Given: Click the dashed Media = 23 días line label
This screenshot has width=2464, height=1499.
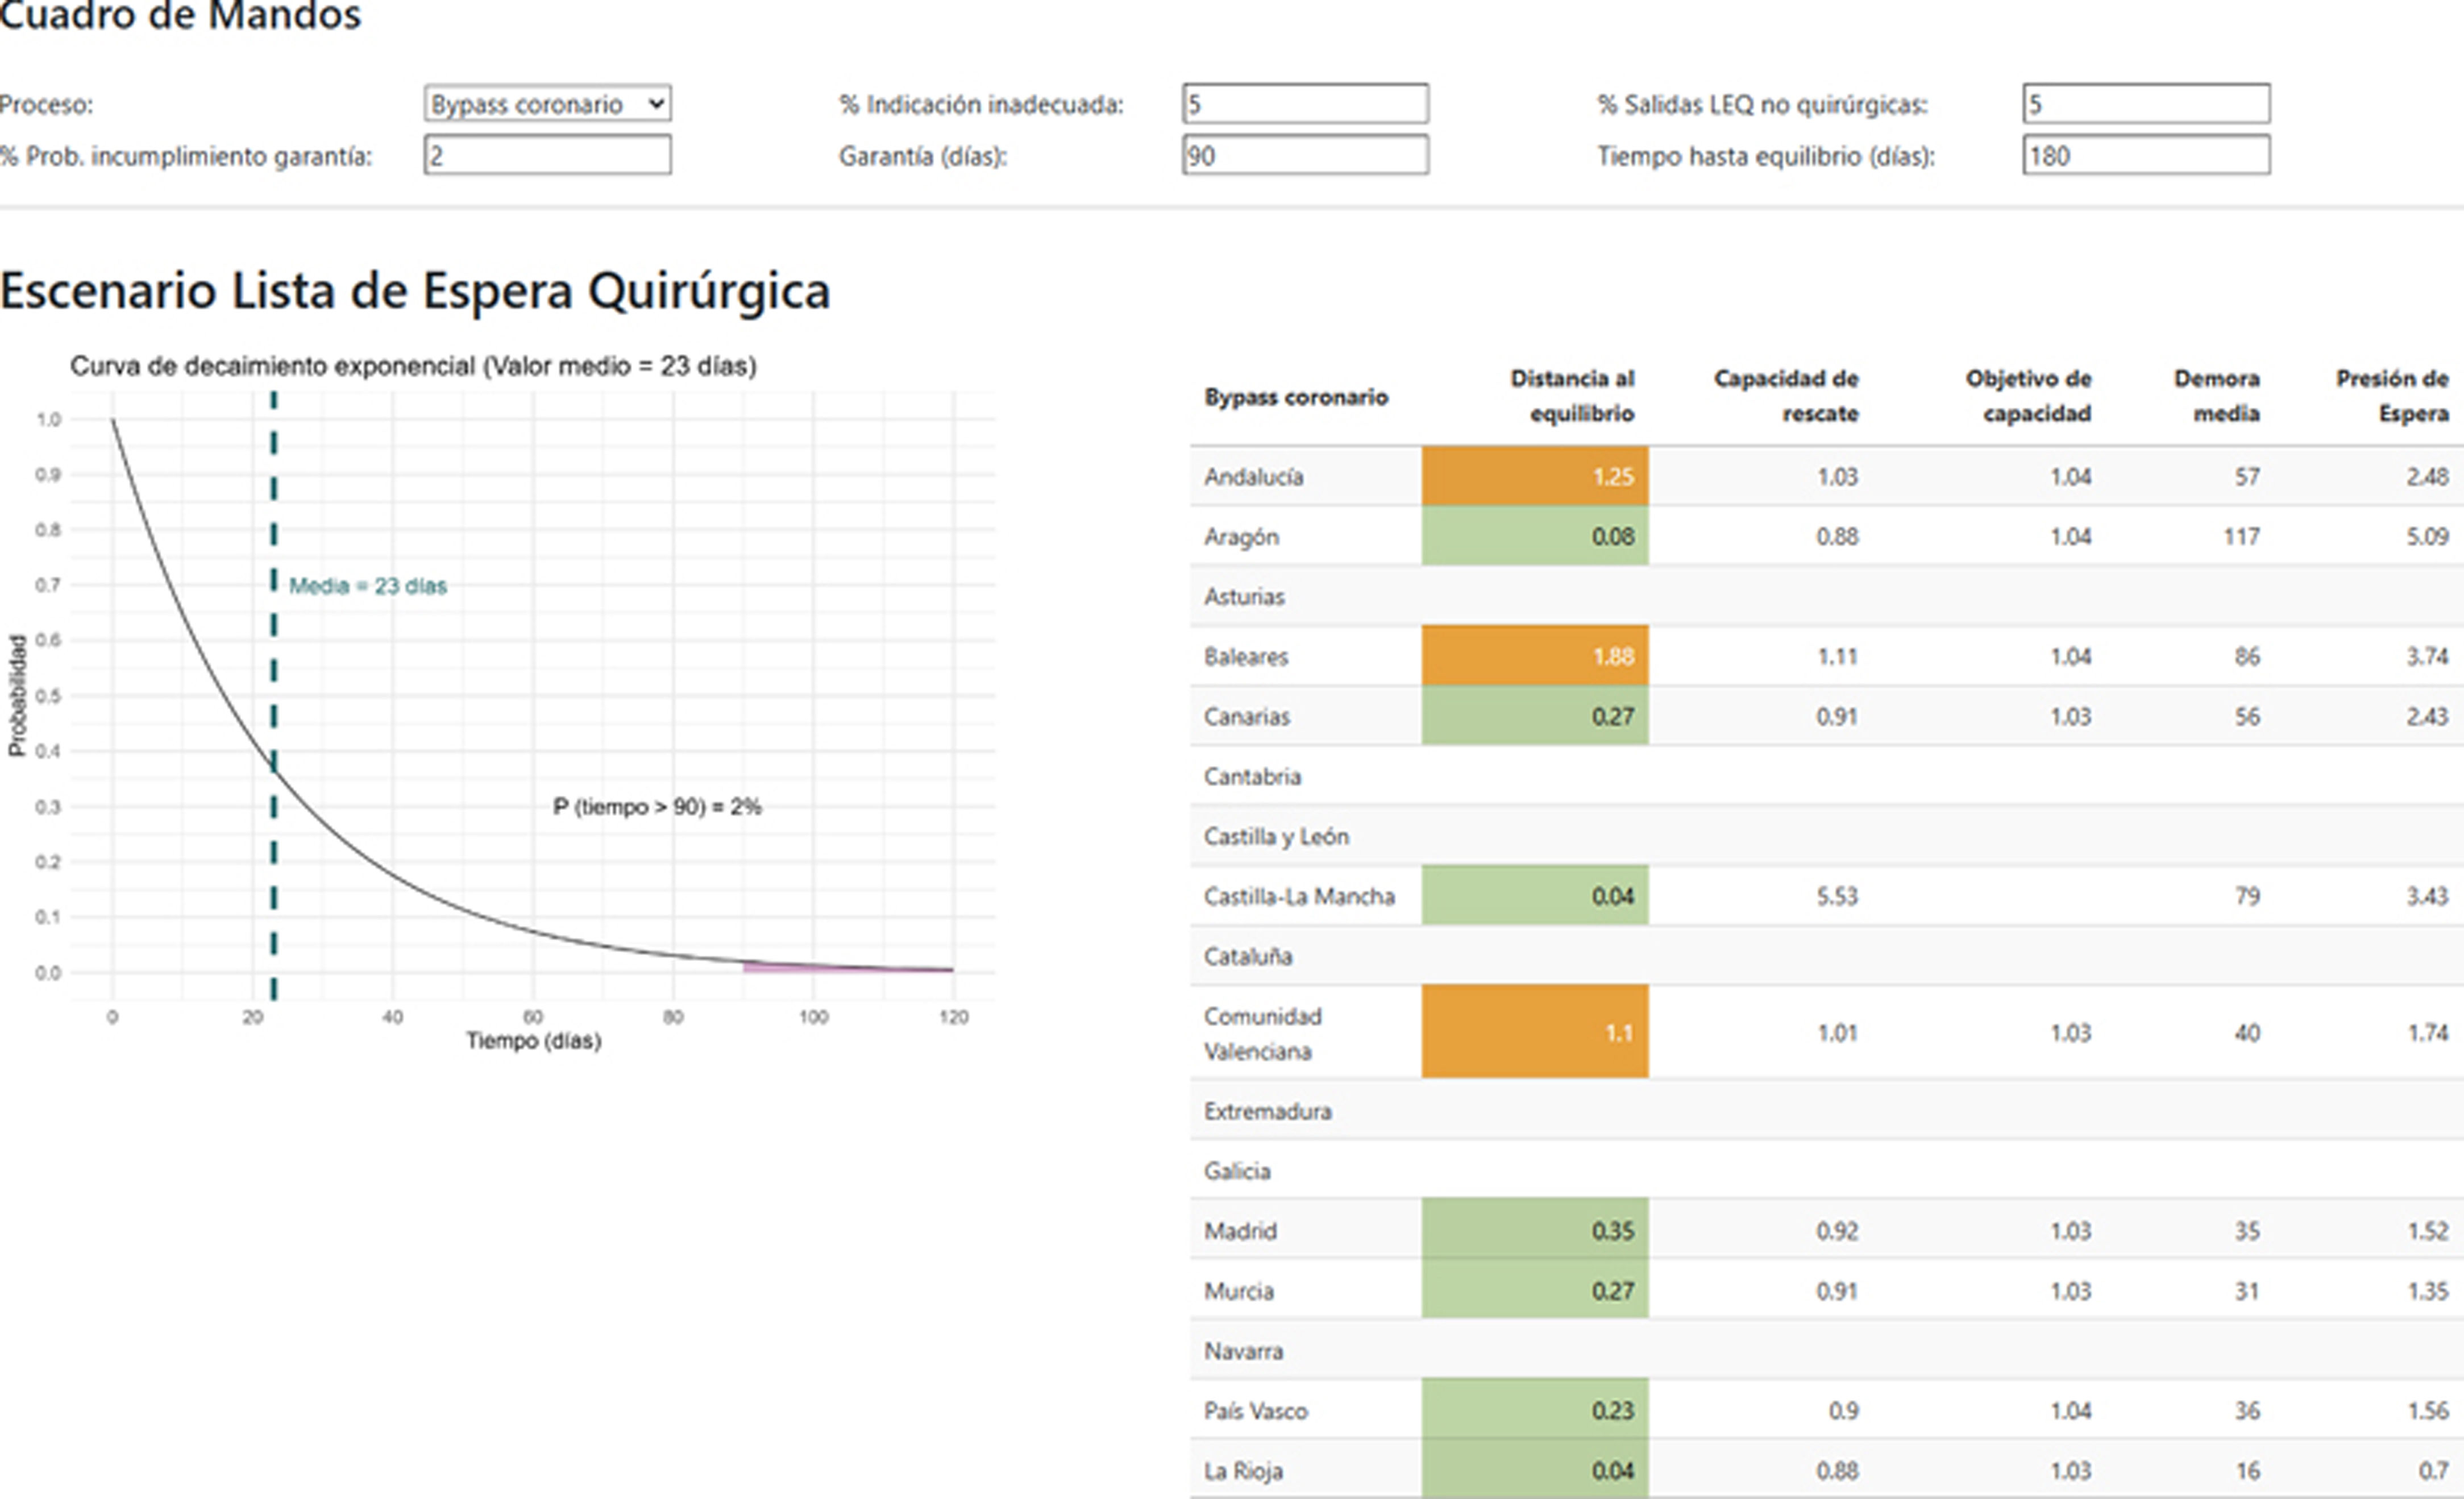Looking at the screenshot, I should coord(367,586).
